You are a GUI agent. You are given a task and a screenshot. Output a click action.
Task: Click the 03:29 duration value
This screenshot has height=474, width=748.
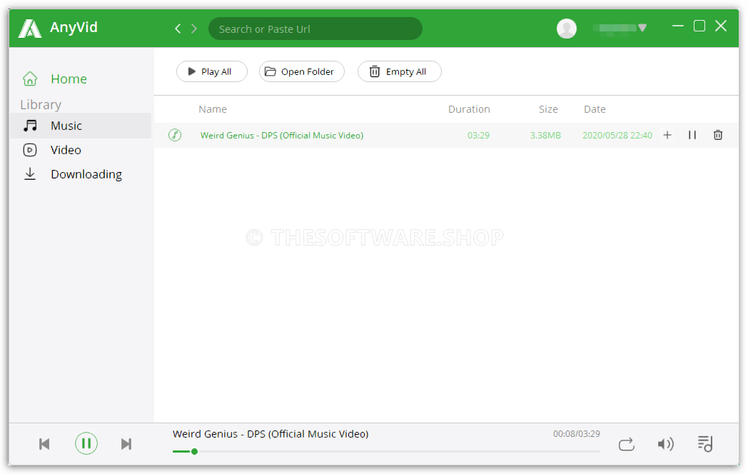point(478,136)
